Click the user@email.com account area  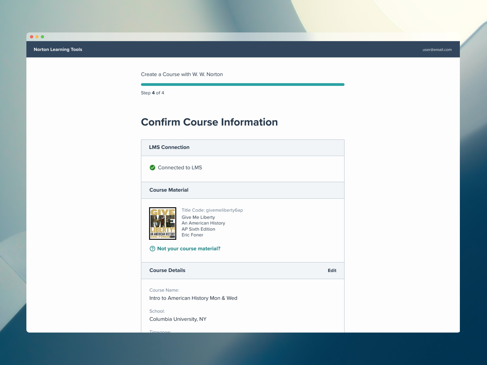437,50
